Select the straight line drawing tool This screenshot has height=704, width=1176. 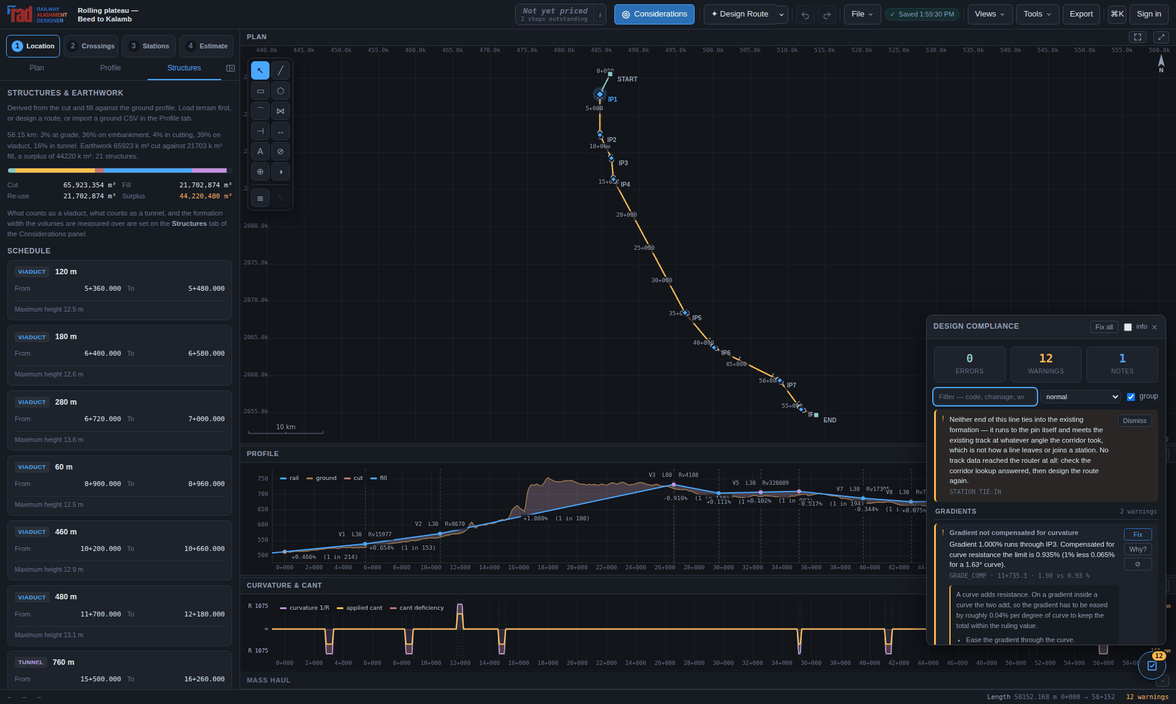pyautogui.click(x=281, y=70)
